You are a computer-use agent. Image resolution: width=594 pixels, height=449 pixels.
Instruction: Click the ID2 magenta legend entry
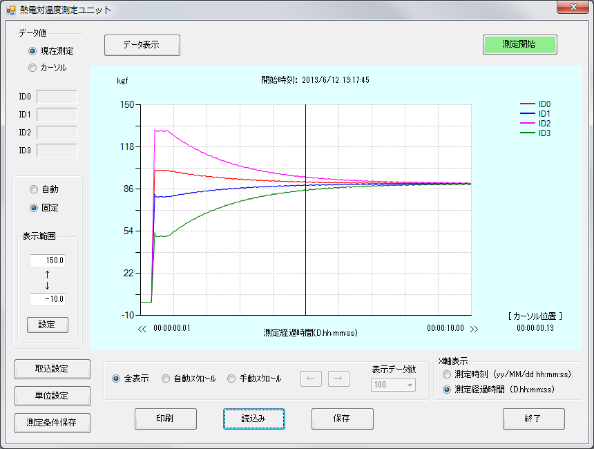pyautogui.click(x=535, y=123)
